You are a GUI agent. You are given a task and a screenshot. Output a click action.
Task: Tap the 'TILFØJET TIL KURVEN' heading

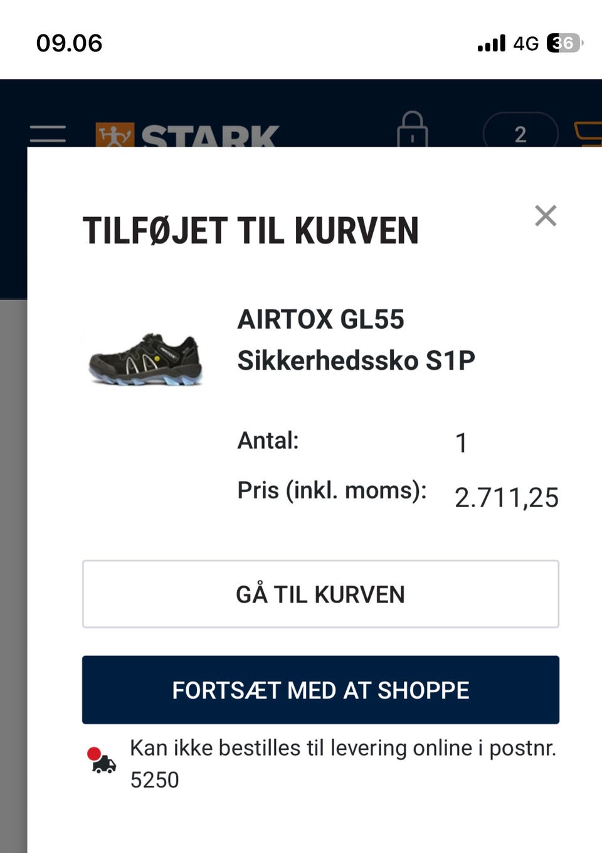click(x=250, y=230)
